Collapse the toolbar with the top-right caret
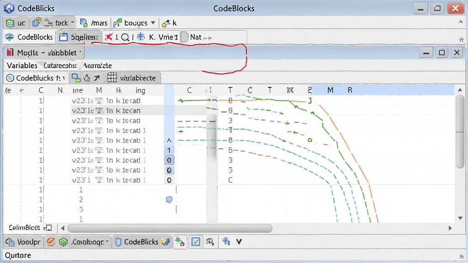 click(461, 22)
